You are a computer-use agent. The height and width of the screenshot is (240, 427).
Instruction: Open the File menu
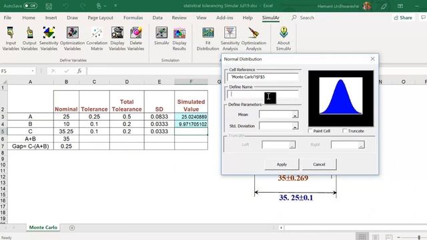tap(7, 18)
